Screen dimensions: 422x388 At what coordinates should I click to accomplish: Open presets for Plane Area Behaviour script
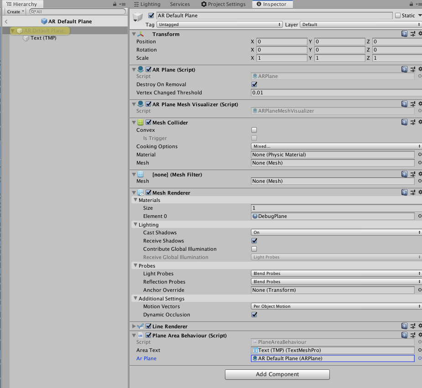pyautogui.click(x=412, y=335)
